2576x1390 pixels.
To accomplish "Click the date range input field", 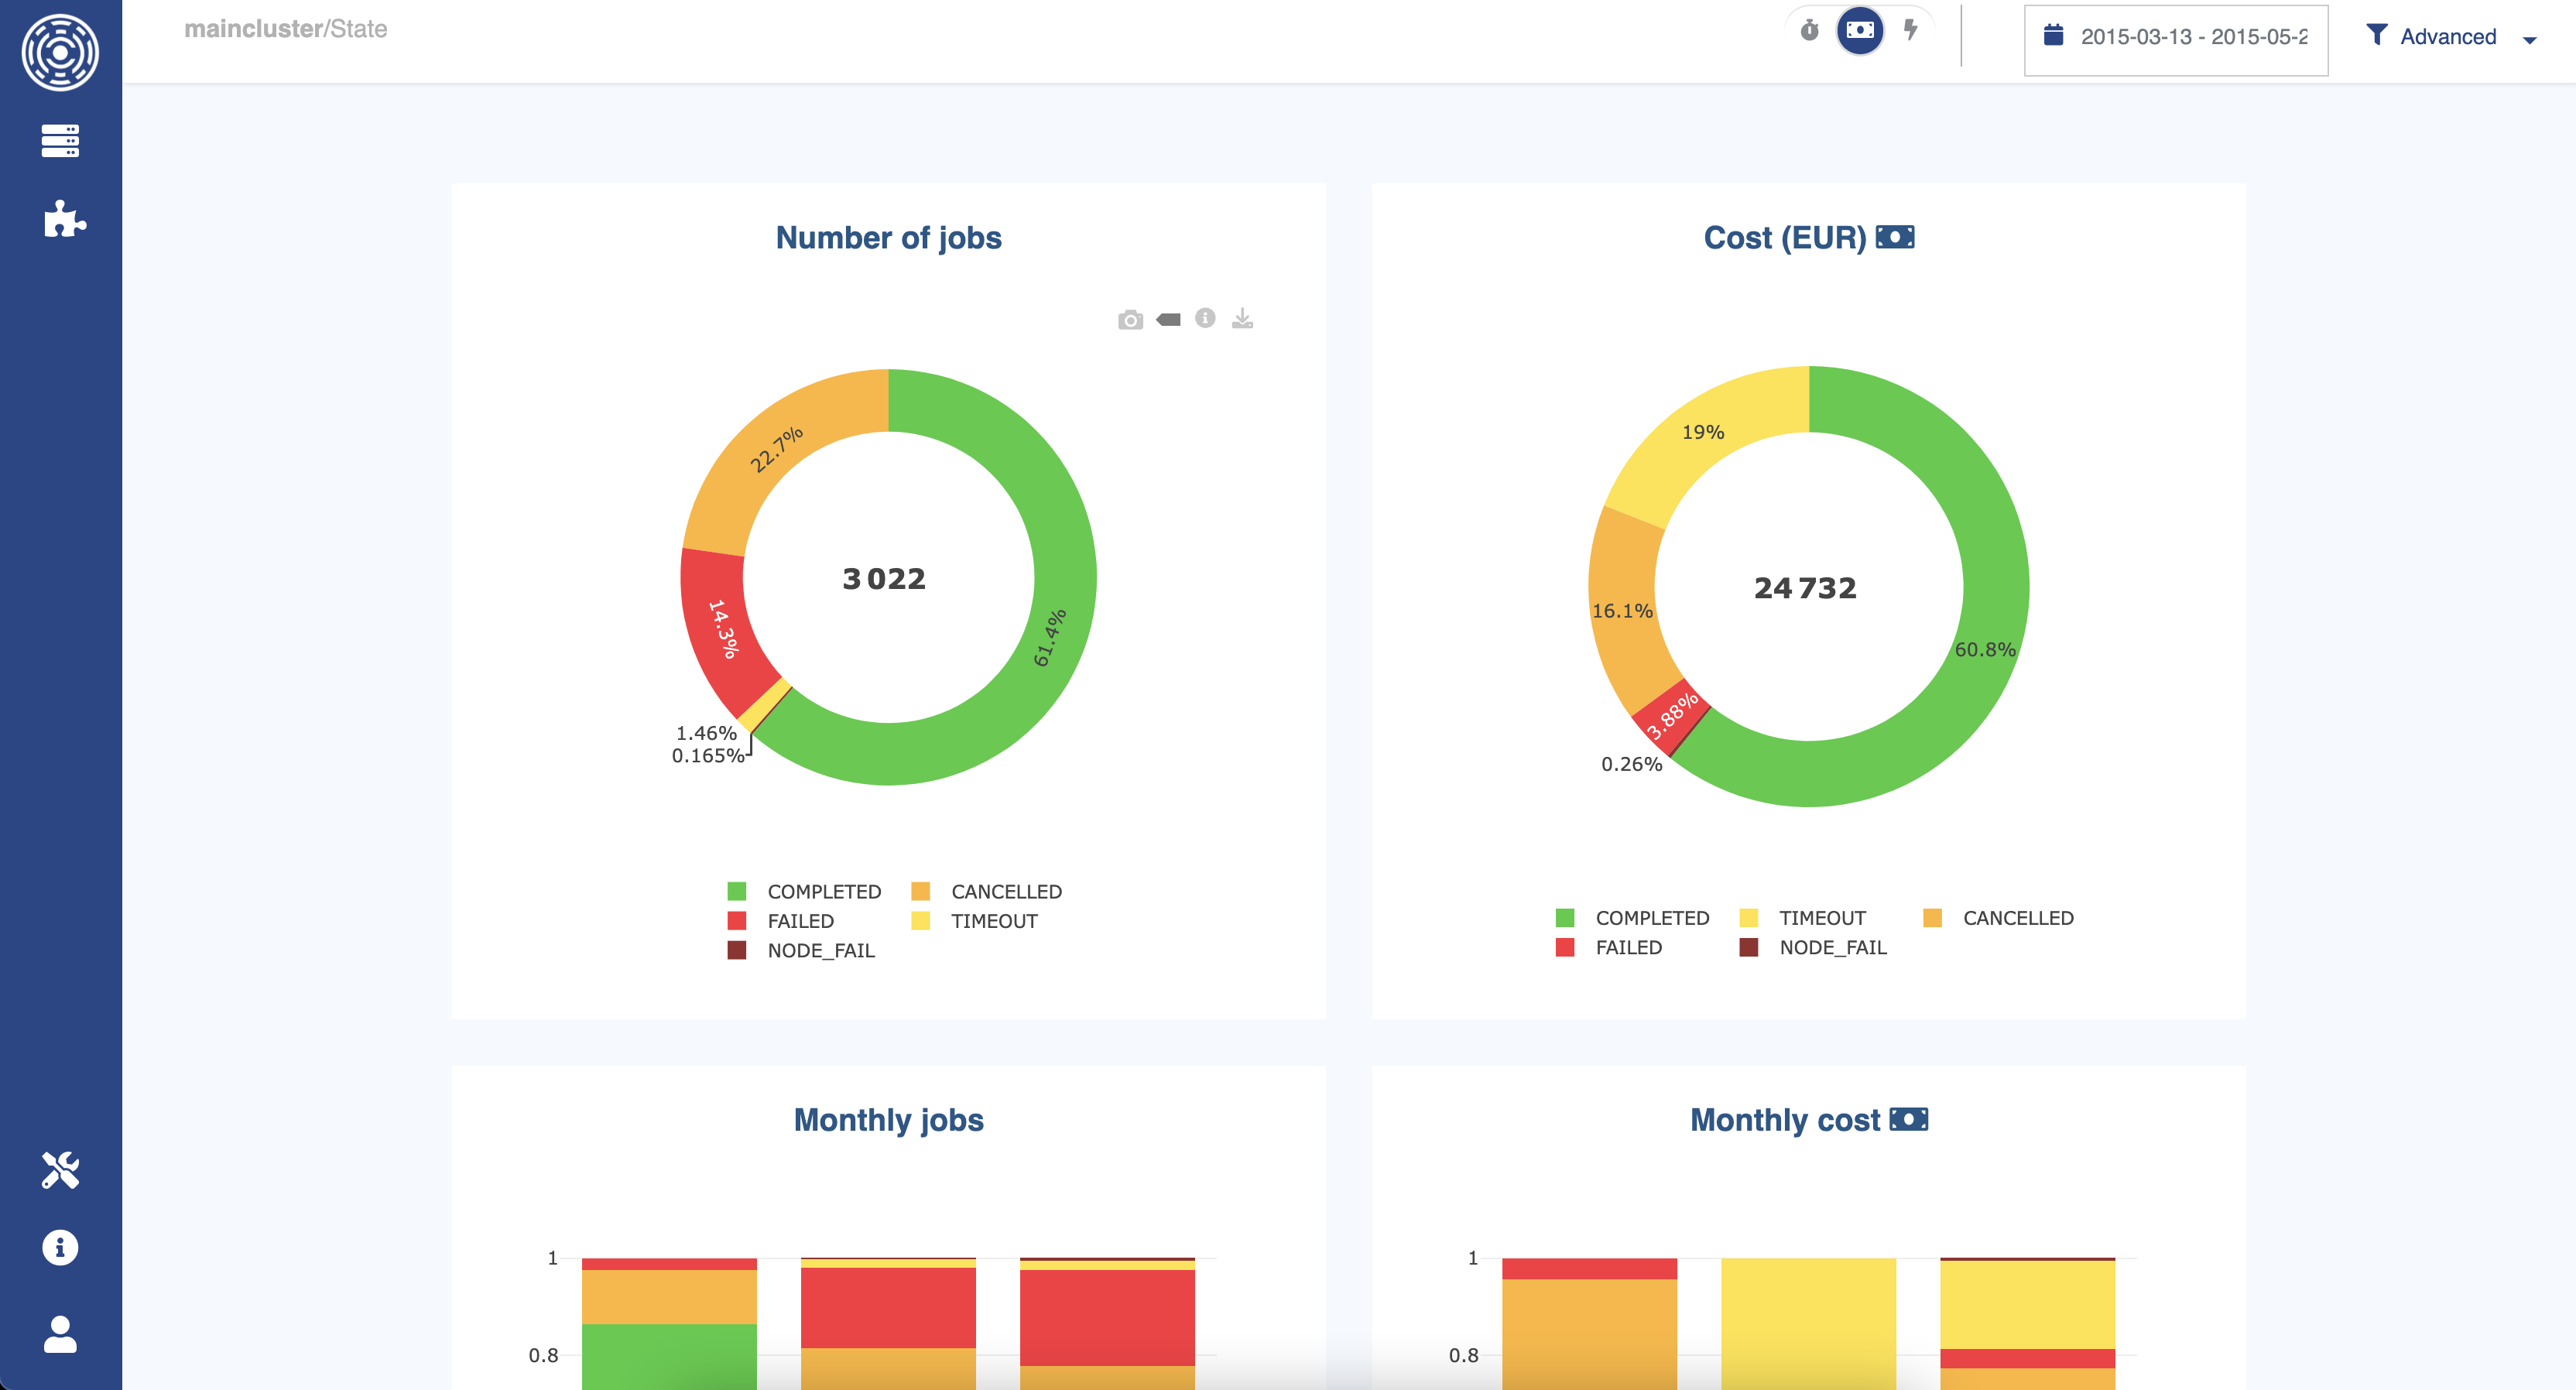I will tap(2193, 37).
